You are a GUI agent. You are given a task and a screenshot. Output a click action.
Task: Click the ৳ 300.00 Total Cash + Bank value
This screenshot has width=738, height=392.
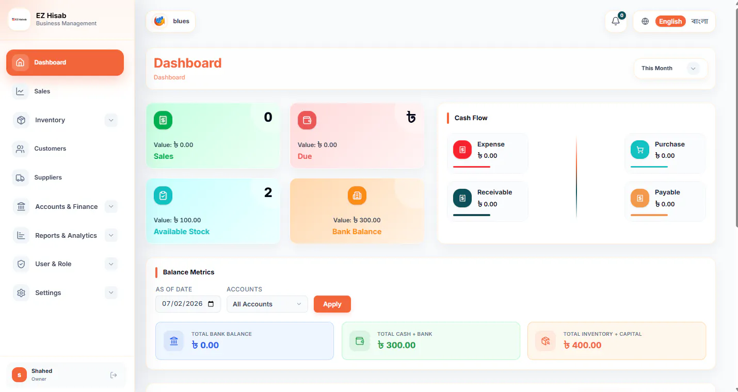point(396,345)
